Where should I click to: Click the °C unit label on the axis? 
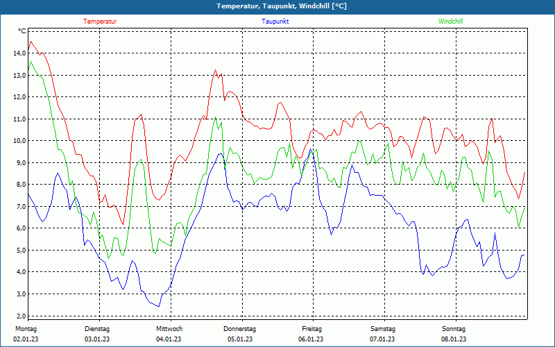coord(22,31)
